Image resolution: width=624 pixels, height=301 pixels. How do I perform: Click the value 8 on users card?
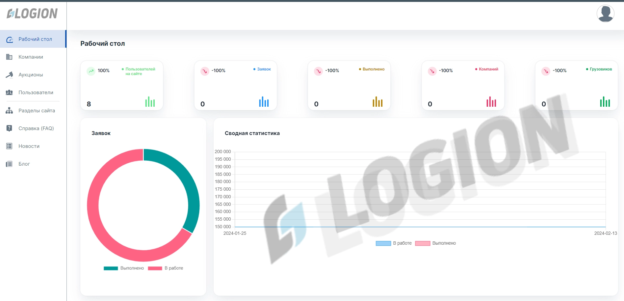(x=89, y=104)
